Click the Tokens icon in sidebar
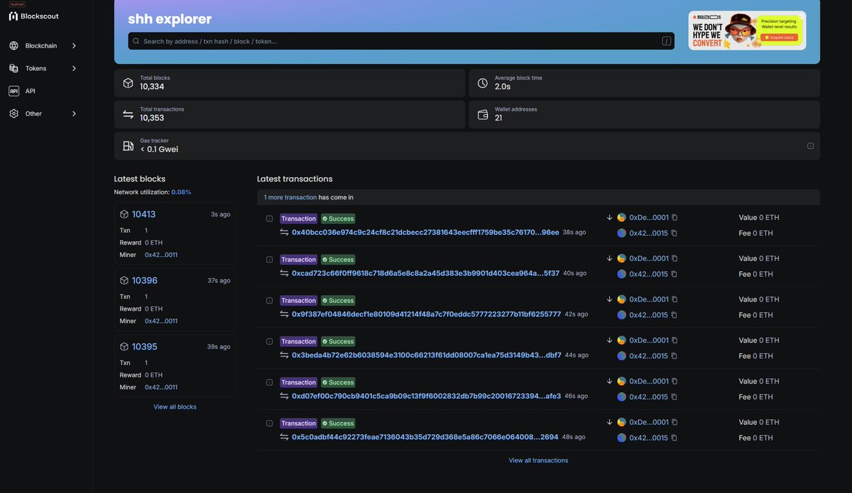 13,69
